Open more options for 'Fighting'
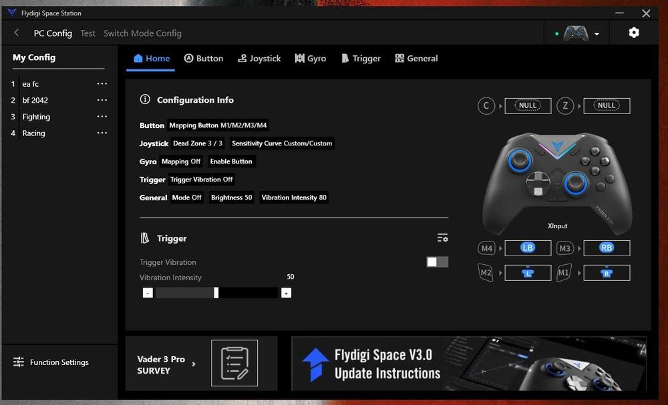 point(102,117)
